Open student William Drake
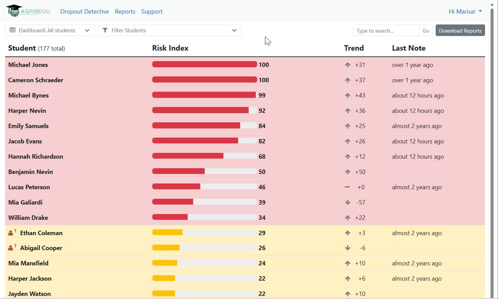Viewport: 498px width, 299px height. 28,217
